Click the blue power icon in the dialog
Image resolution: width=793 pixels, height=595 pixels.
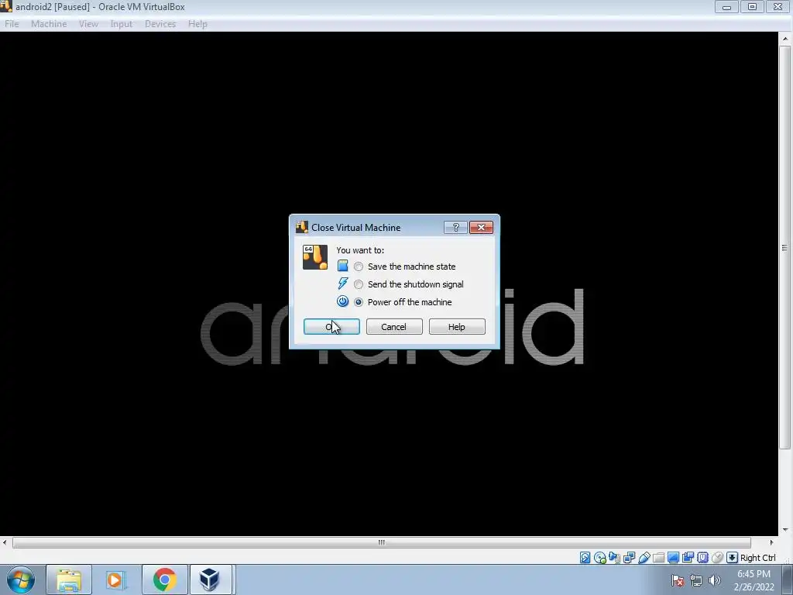point(343,301)
